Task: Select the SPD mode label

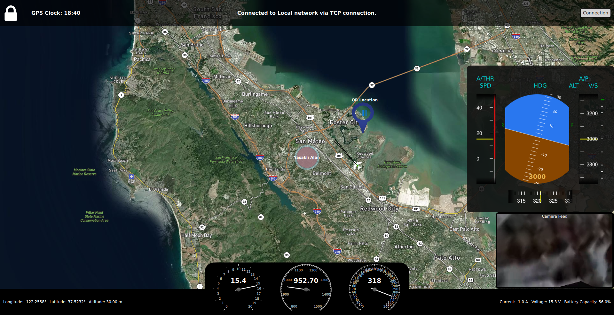Action: [485, 85]
